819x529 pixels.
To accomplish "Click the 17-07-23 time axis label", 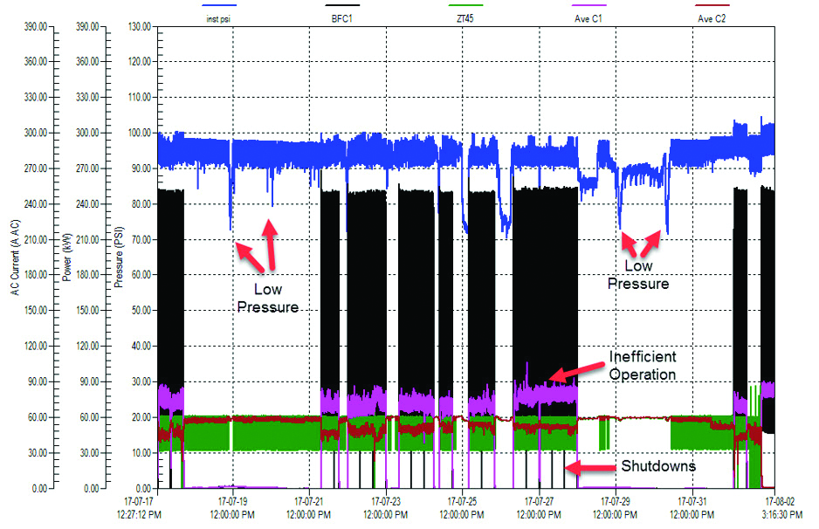I will click(x=385, y=508).
